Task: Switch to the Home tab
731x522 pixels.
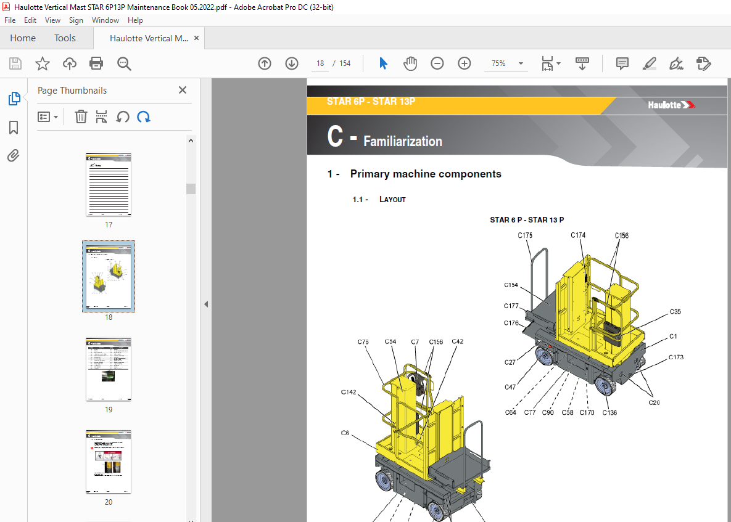Action: click(23, 38)
